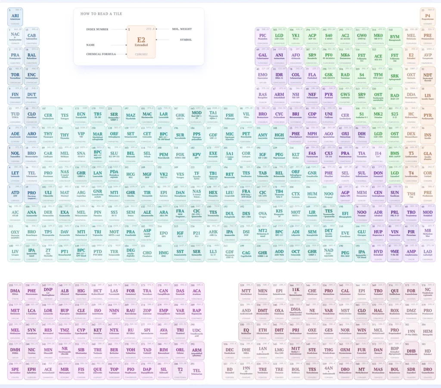Select the NDT Desiccated thyroid tile
Viewport: 441px width, 388px height.
(x=428, y=76)
